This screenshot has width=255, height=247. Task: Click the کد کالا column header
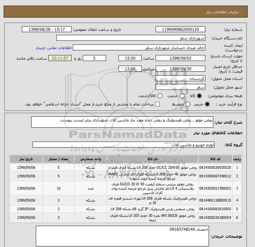215,159
